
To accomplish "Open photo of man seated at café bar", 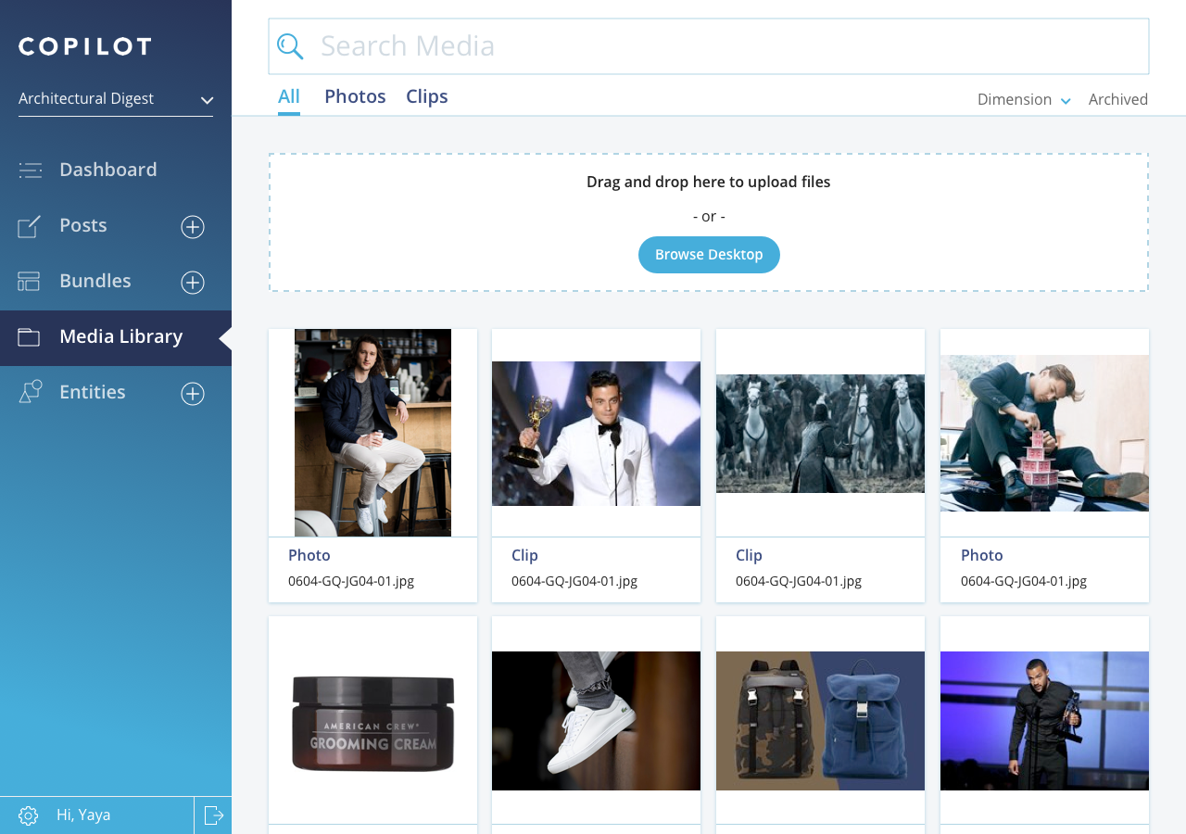I will [x=372, y=433].
